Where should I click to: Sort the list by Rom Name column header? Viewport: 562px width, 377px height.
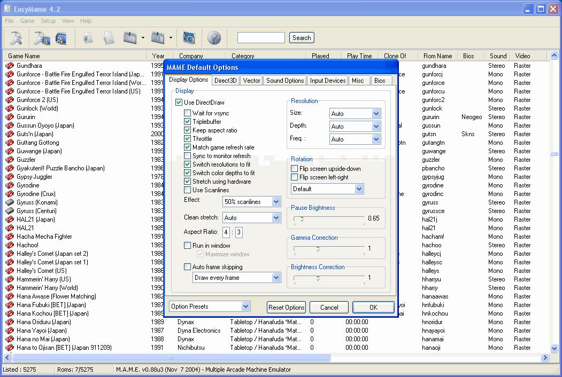pyautogui.click(x=437, y=56)
